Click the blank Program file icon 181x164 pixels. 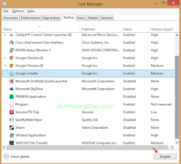click(11, 104)
